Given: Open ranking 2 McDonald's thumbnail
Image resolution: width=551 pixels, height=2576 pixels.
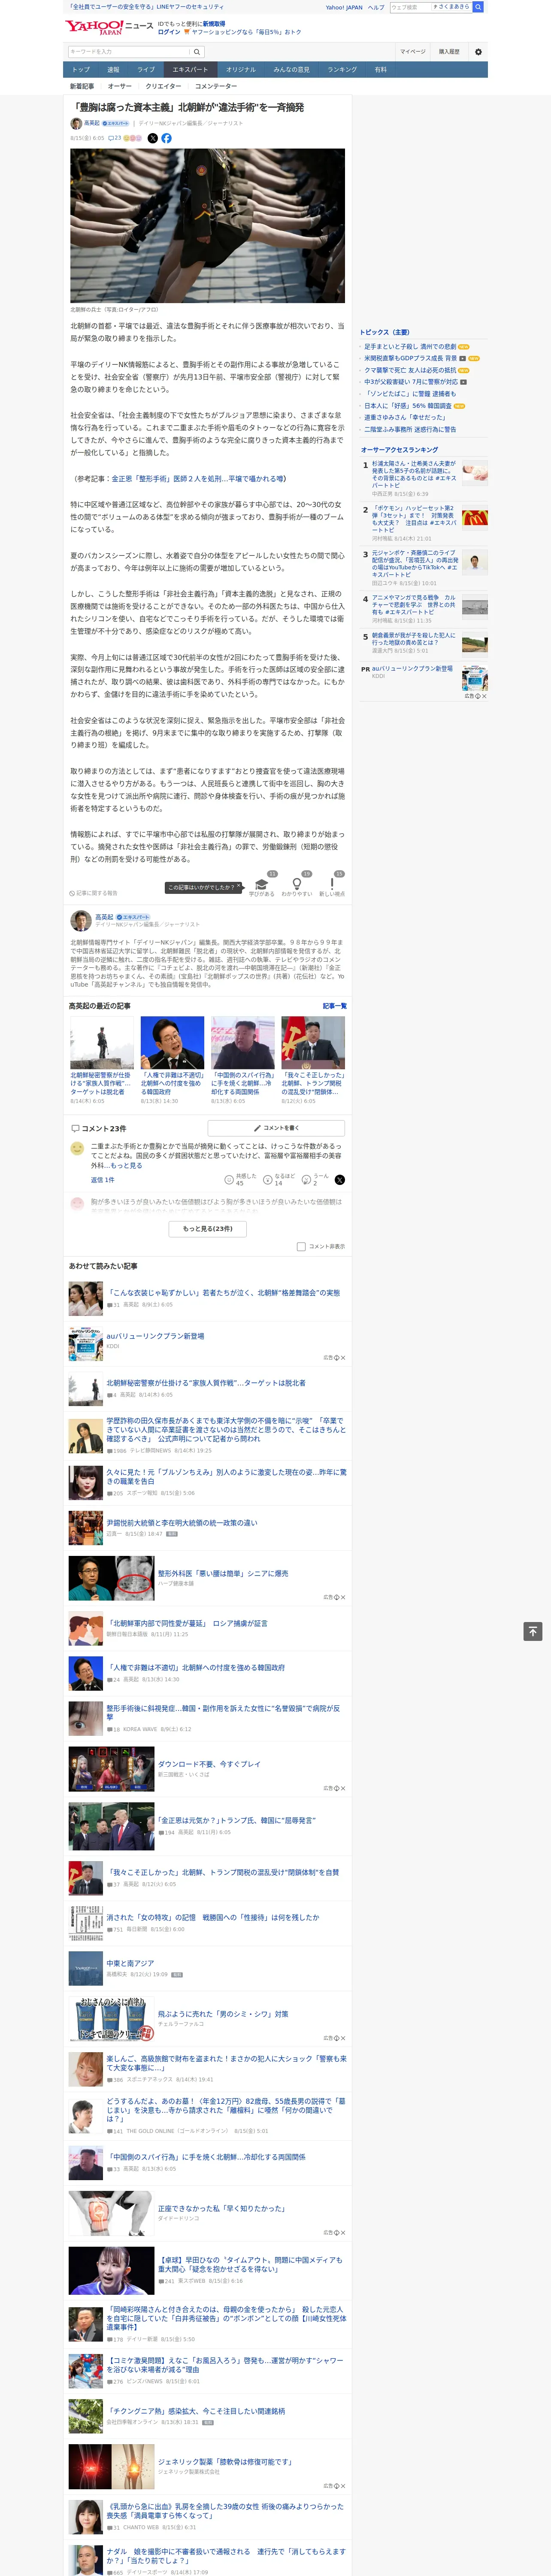Looking at the screenshot, I should coord(475,518).
